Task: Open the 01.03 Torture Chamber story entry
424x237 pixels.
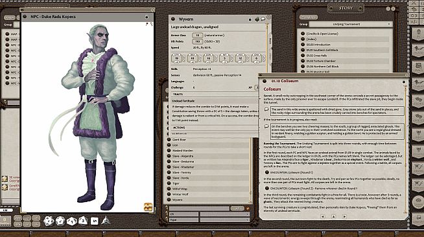Action: point(345,61)
